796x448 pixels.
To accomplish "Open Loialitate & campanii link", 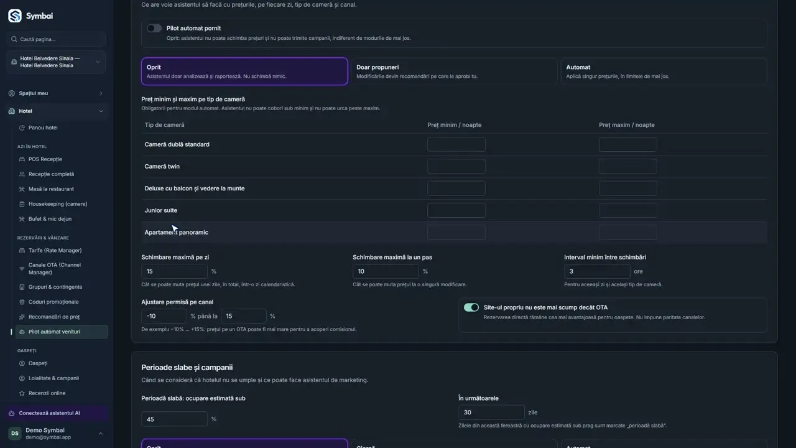I will 53,378.
